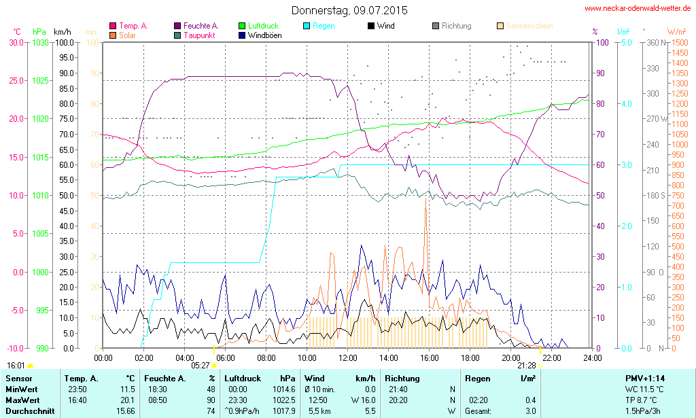Viewport: 696px width, 418px height.
Task: Select the cyan Regen legend swatch
Action: click(x=307, y=26)
